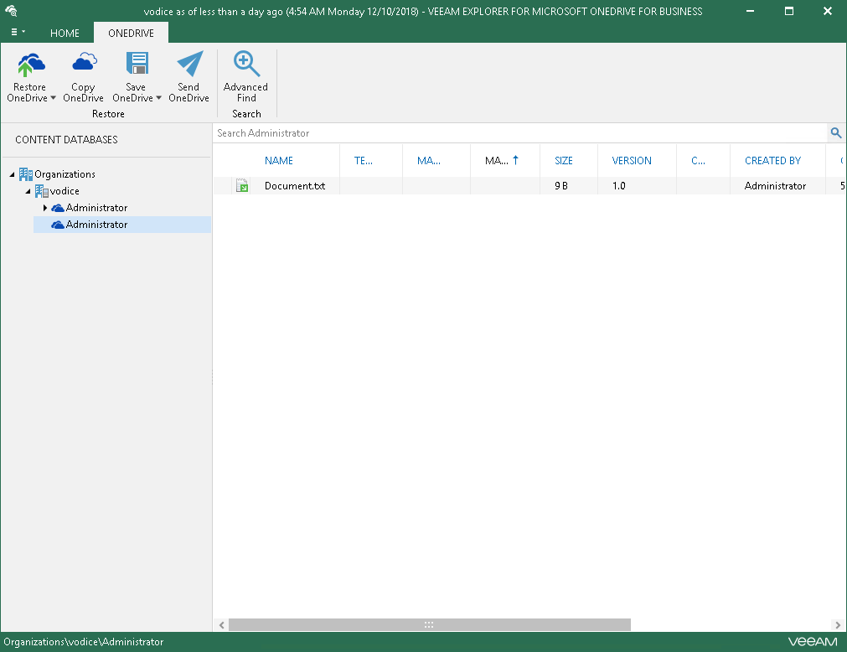Click the Veeam application icon in title bar
The width and height of the screenshot is (847, 652).
pyautogui.click(x=11, y=11)
